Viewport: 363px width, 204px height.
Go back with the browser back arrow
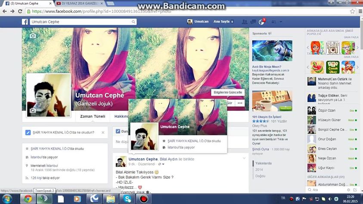(5, 11)
